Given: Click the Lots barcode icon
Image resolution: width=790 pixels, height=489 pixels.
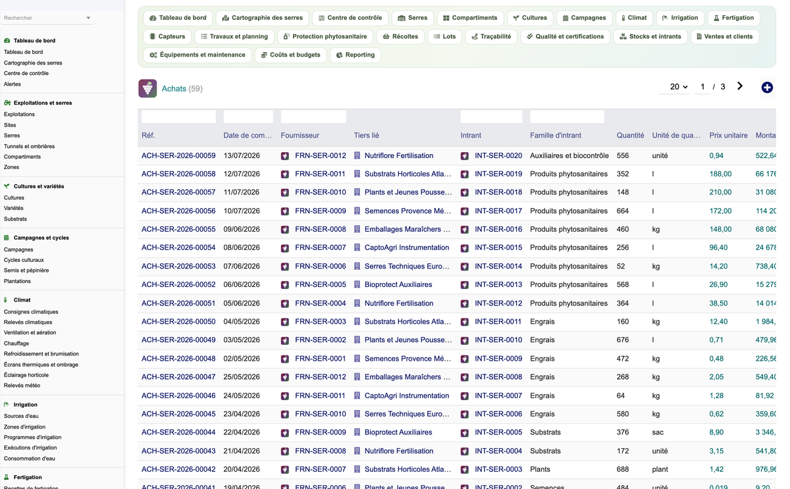Looking at the screenshot, I should tap(437, 36).
